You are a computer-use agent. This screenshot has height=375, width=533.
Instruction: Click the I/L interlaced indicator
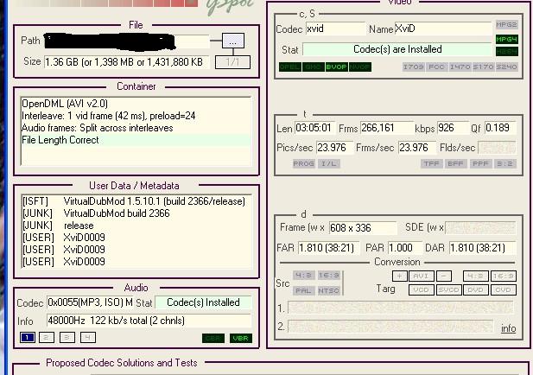point(329,164)
